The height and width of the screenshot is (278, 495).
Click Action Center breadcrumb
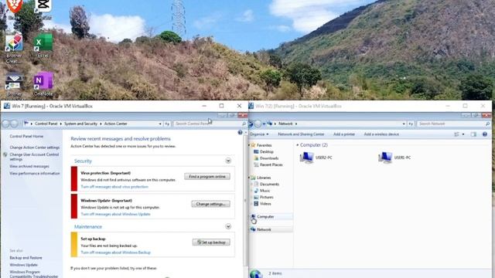coord(115,124)
